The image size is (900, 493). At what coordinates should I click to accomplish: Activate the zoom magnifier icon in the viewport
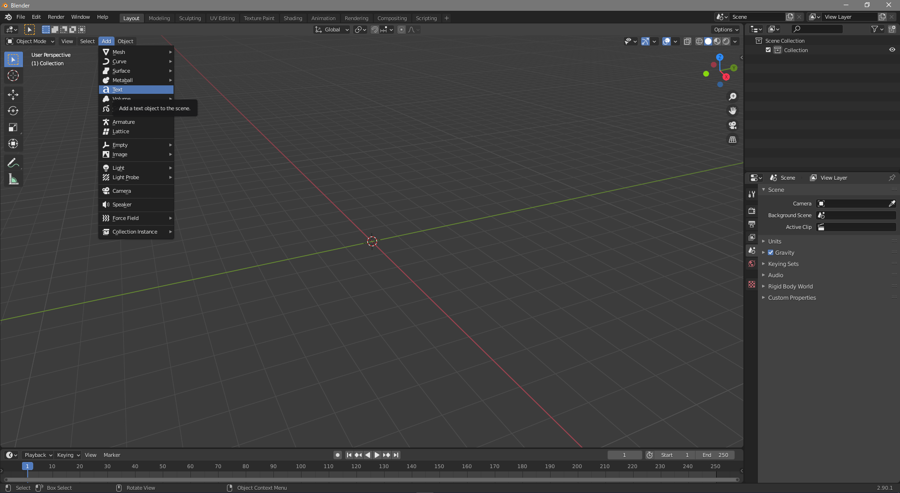click(733, 97)
